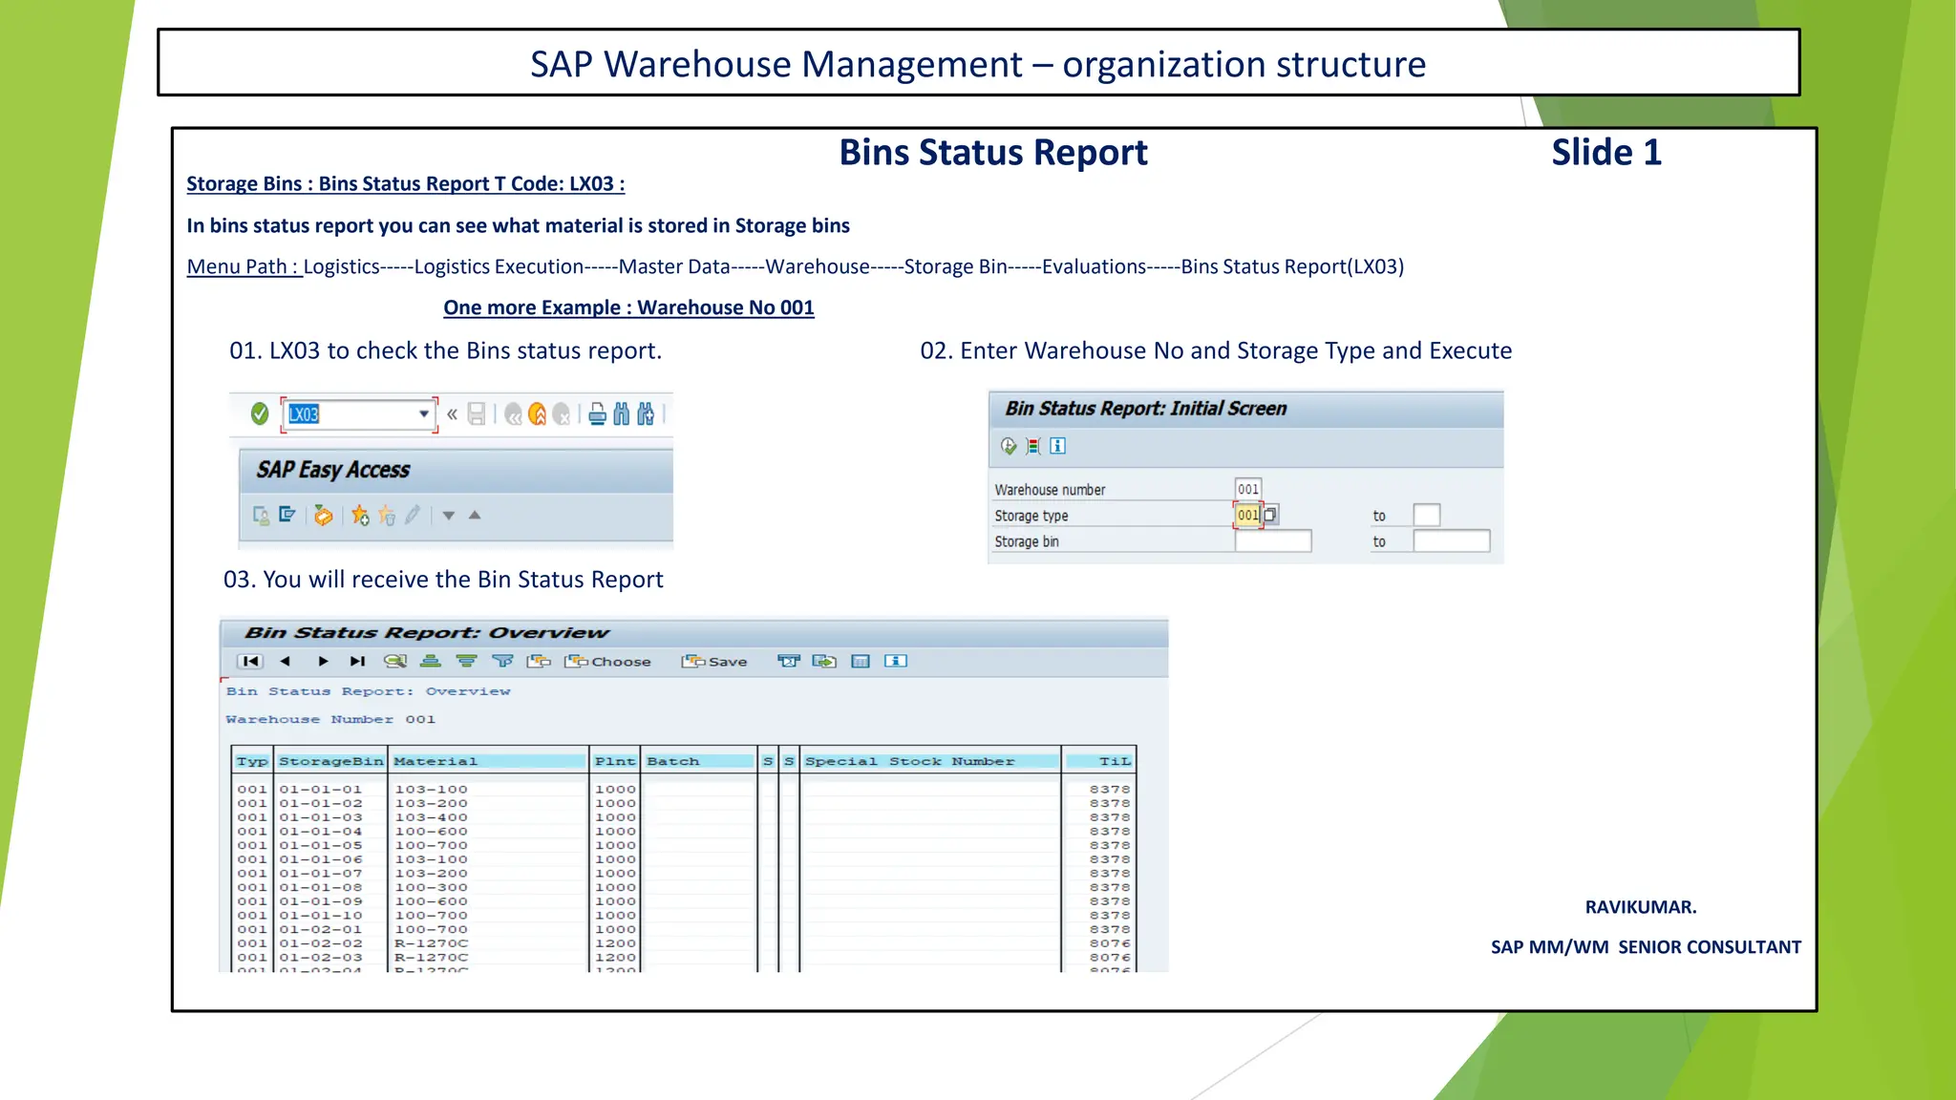Click the SAP Menu icon in Easy Access
Image resolution: width=1956 pixels, height=1100 pixels.
click(287, 516)
